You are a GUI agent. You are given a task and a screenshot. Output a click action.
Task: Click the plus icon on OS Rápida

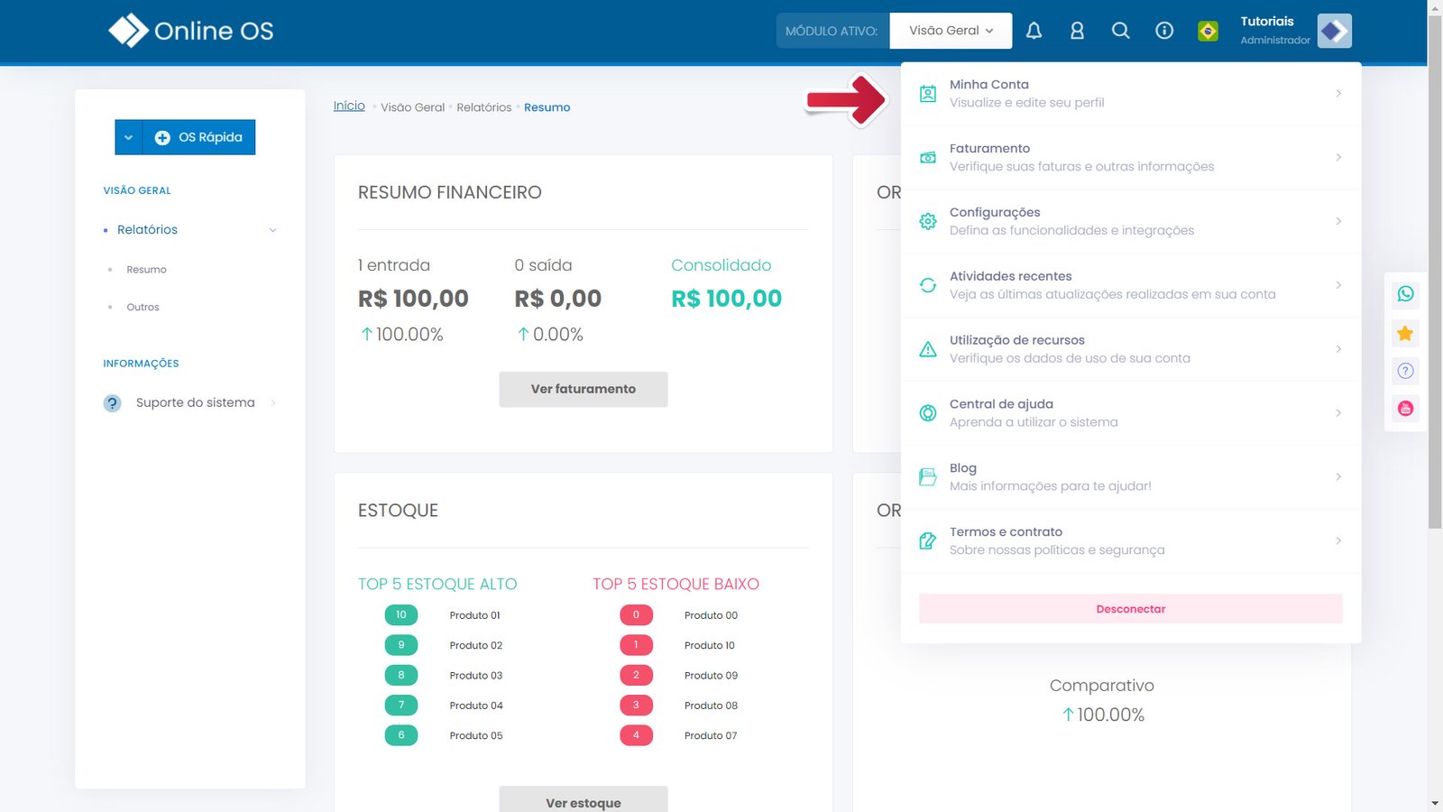[162, 137]
